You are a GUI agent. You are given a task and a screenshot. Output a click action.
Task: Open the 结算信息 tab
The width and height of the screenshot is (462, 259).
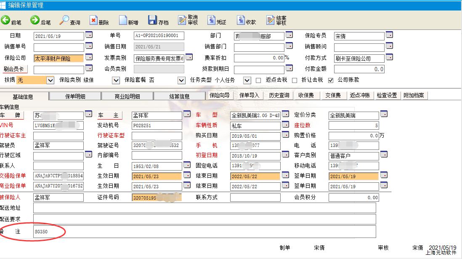pyautogui.click(x=179, y=96)
